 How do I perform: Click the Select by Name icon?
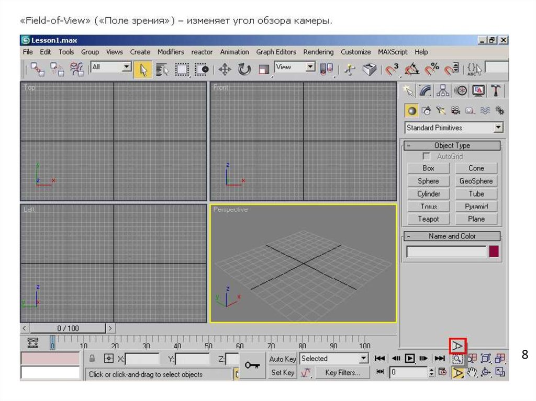162,69
